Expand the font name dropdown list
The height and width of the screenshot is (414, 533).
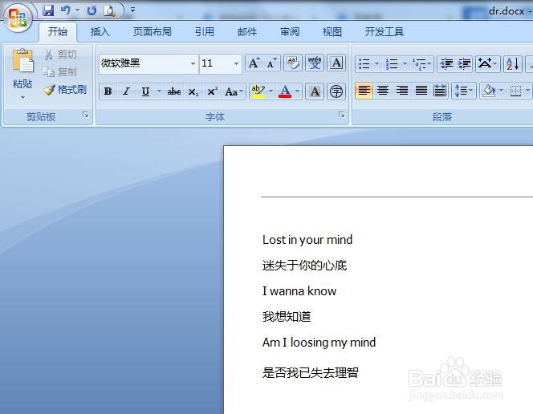(193, 63)
